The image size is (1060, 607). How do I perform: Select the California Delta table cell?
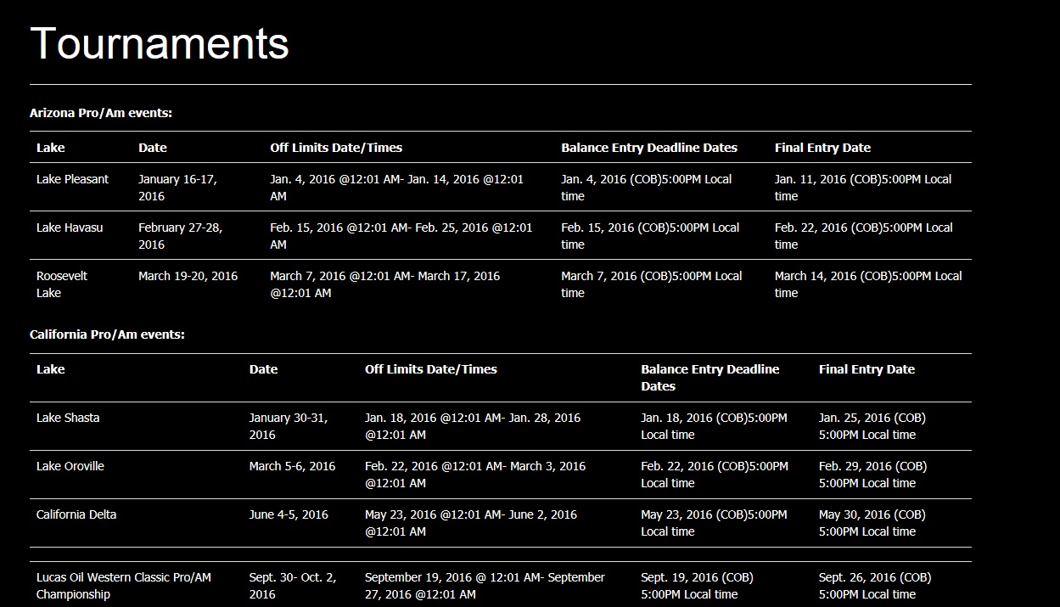pos(76,514)
